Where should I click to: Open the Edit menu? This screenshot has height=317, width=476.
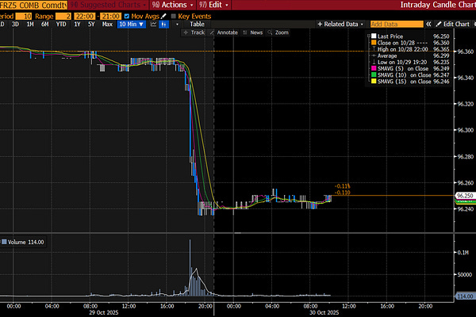pyautogui.click(x=213, y=5)
